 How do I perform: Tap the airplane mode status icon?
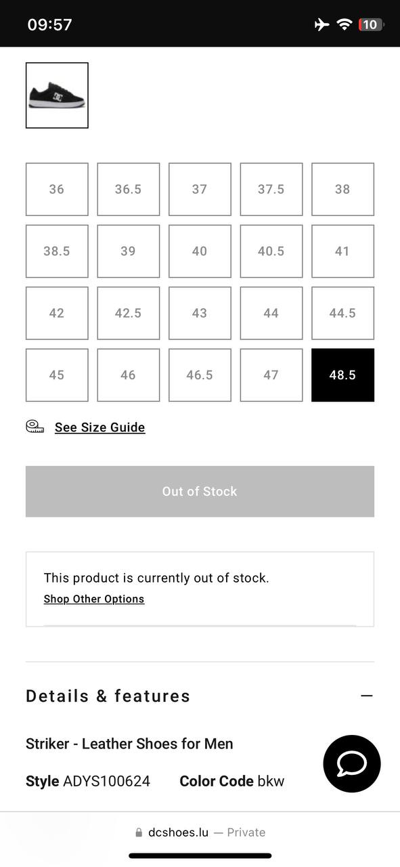pos(322,24)
